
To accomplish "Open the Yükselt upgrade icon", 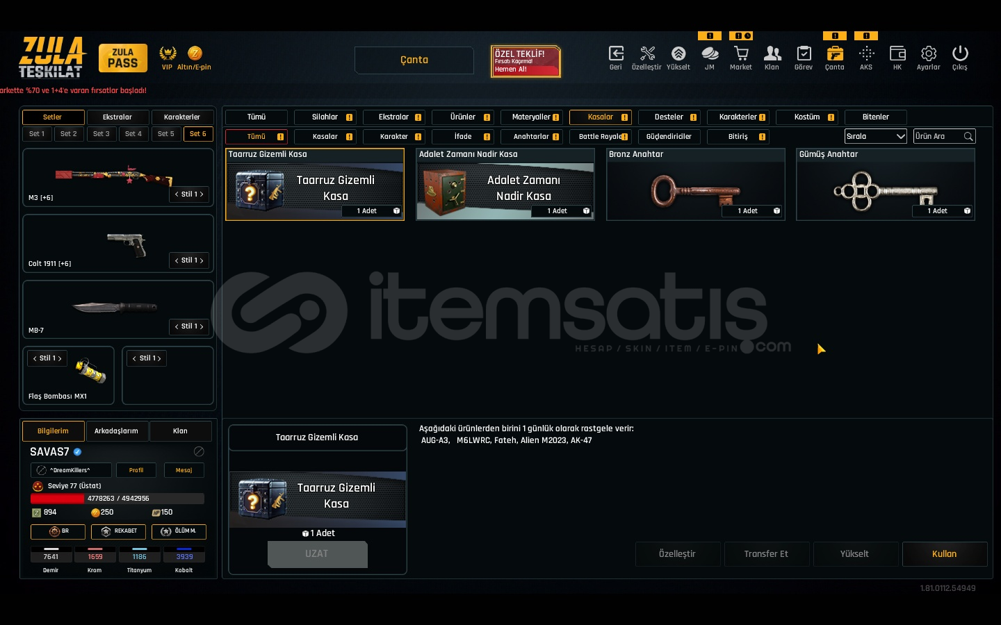I will pos(678,54).
